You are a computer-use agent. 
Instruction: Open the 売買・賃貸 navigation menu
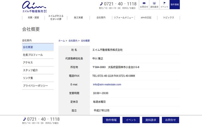[x=33, y=18]
